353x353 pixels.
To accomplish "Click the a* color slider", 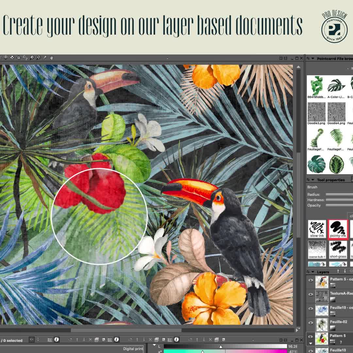I will [x=225, y=351].
